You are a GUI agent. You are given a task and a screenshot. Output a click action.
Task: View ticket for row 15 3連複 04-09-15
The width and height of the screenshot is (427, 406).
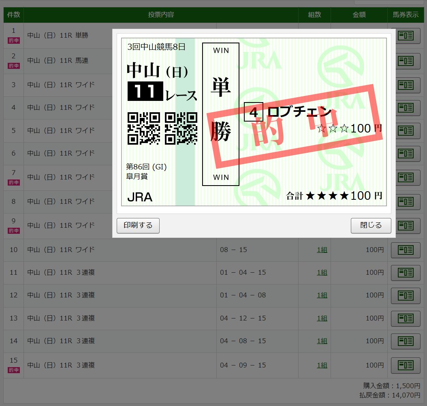tap(406, 365)
